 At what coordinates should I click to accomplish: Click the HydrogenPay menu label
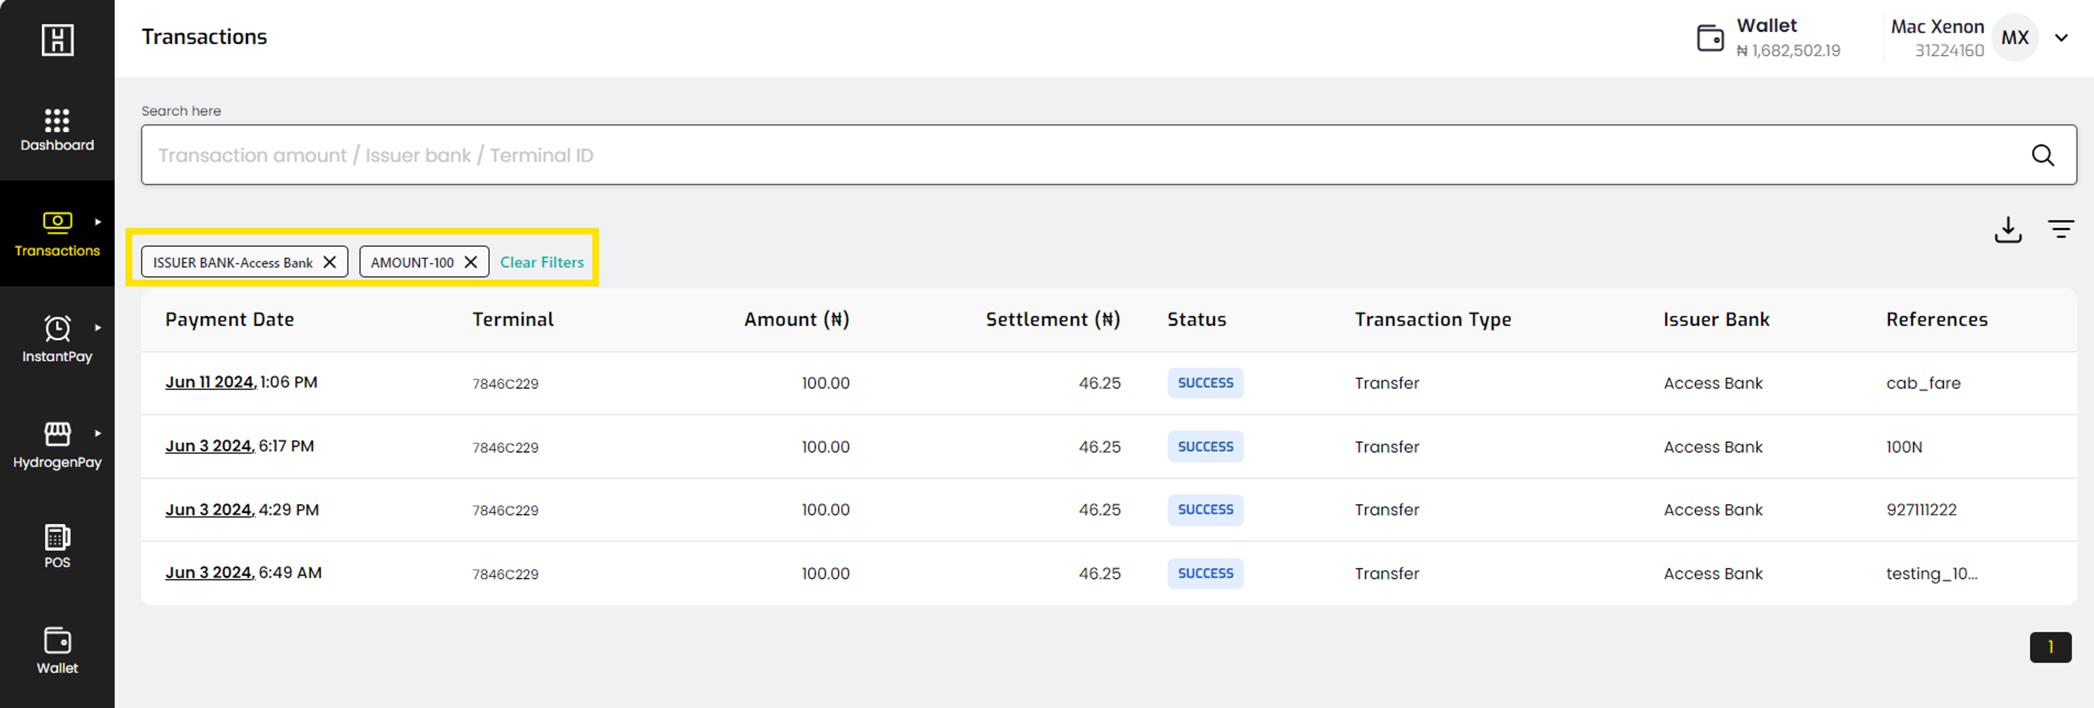point(57,462)
